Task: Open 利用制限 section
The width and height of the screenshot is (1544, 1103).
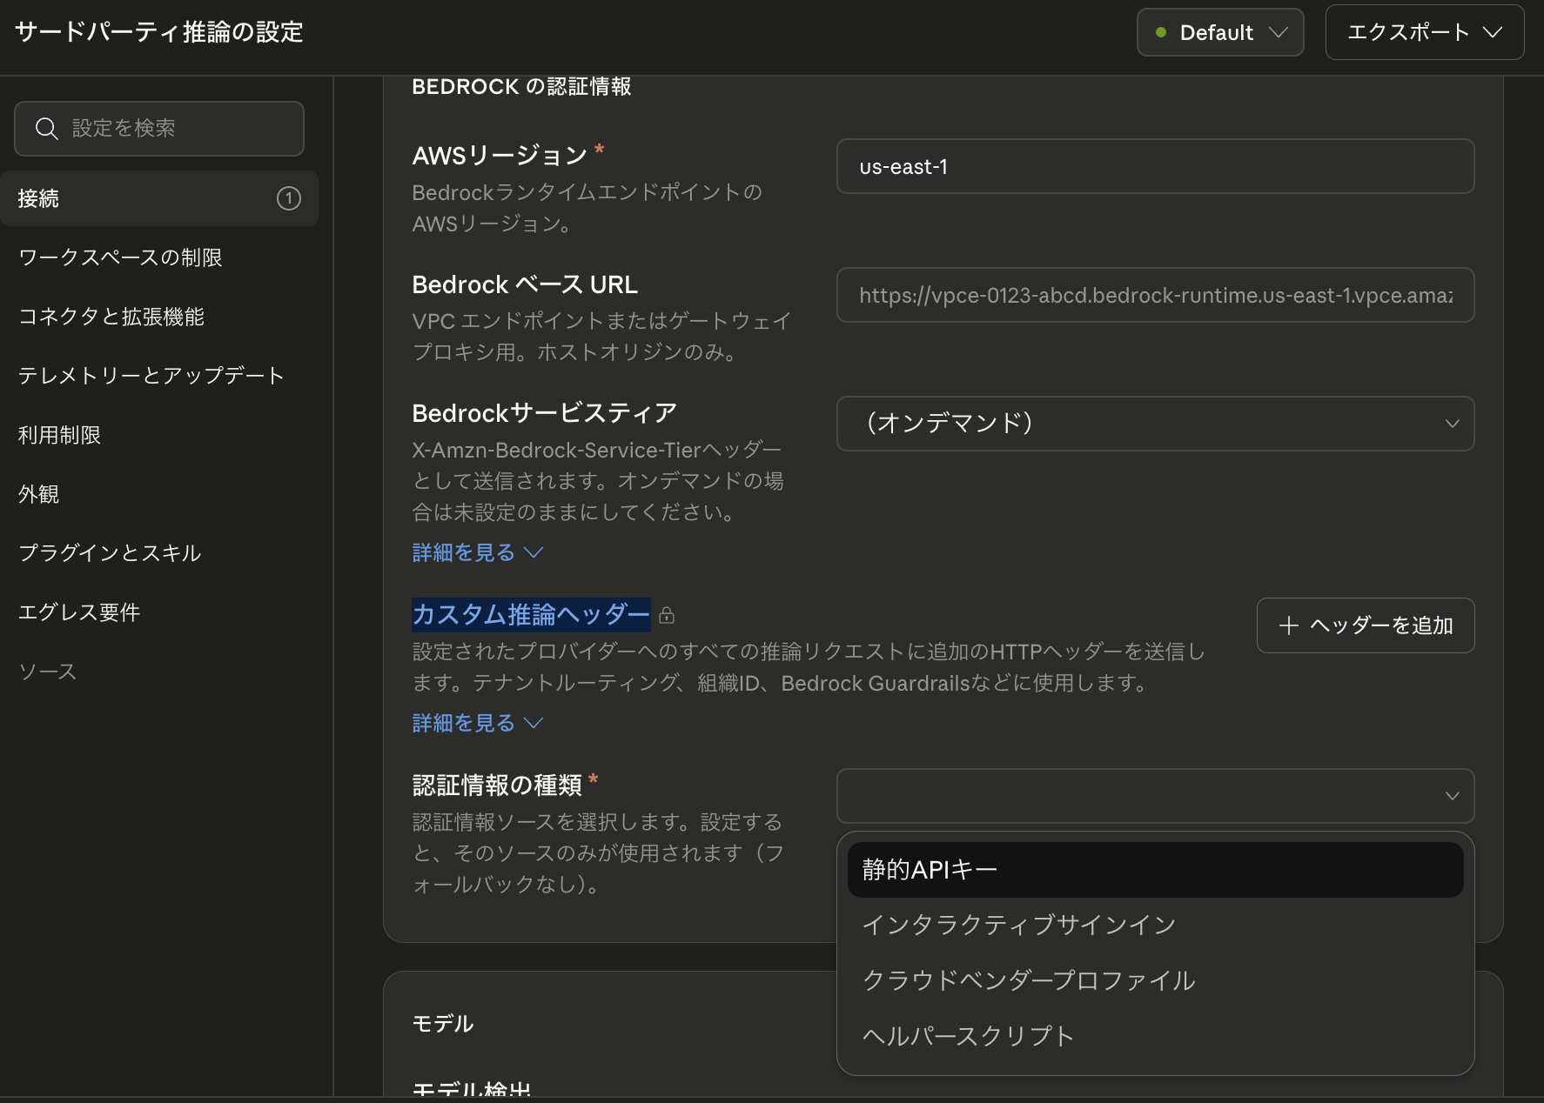Action: coord(159,436)
